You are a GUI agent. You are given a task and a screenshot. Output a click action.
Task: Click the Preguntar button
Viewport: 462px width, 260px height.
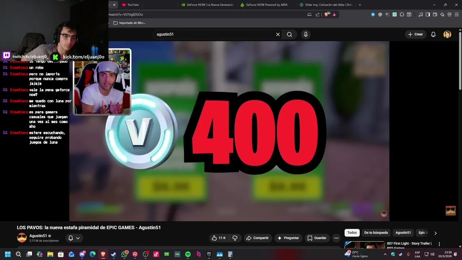click(x=288, y=238)
